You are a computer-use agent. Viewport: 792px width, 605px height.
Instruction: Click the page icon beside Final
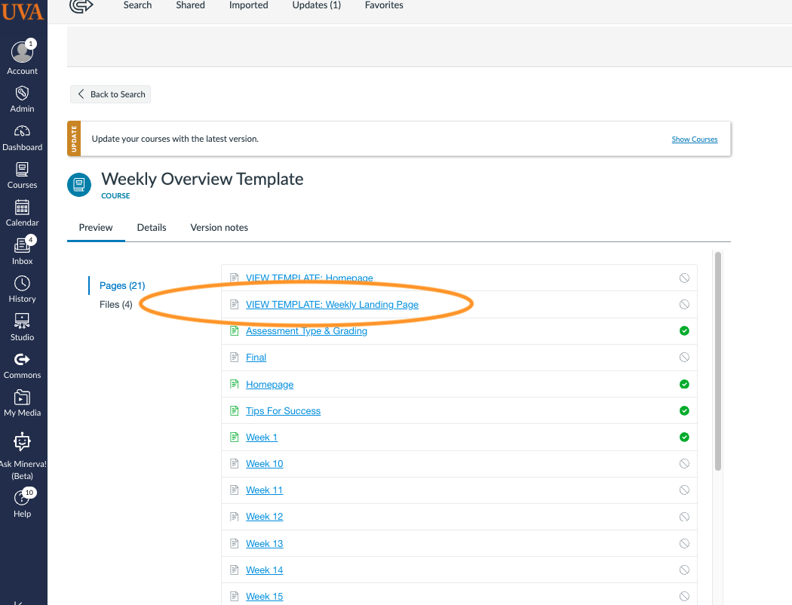coord(235,357)
